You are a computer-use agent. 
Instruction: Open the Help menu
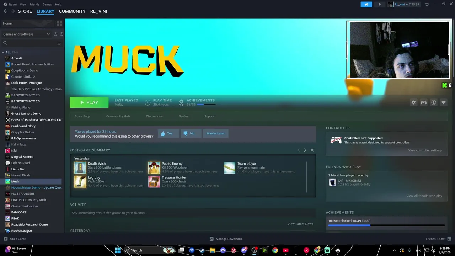58,4
